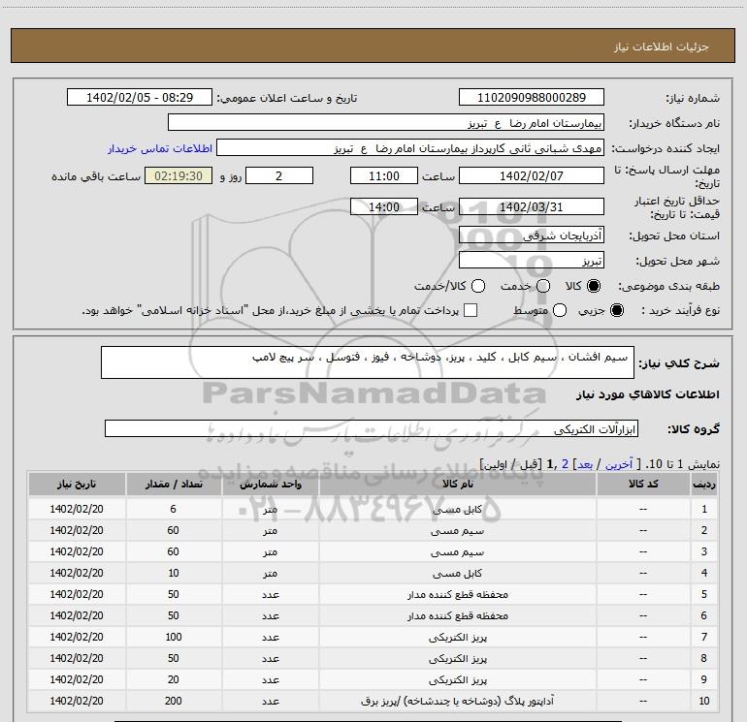The width and height of the screenshot is (747, 722).
Task: Click the اطلاعات کالاهای مورد نیاز heading
Action: point(648,394)
